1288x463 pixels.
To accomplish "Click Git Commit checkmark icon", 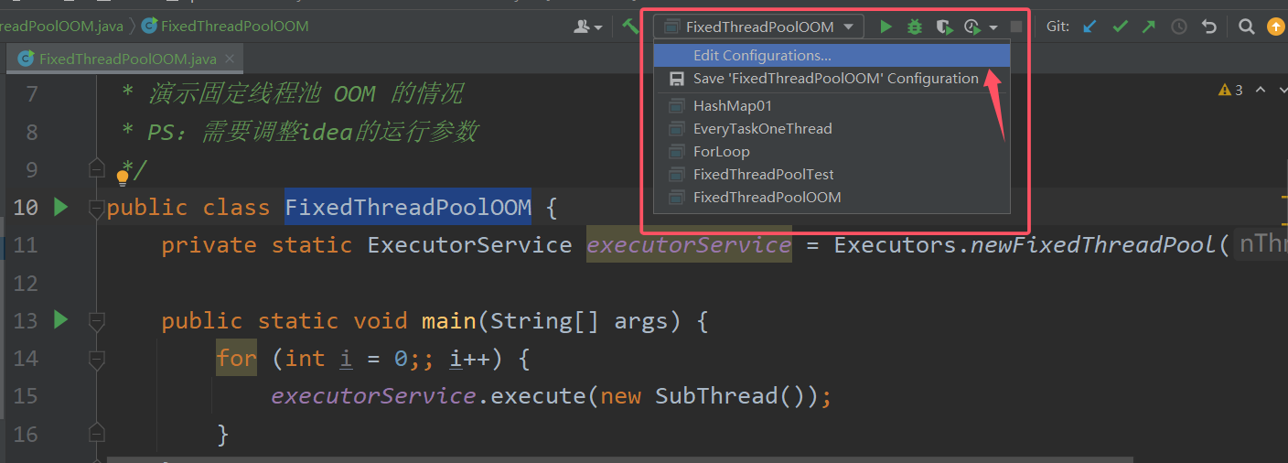I will point(1120,27).
